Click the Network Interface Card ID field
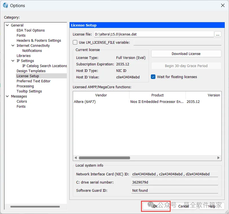Screen dimensions: 229x214 (175, 174)
